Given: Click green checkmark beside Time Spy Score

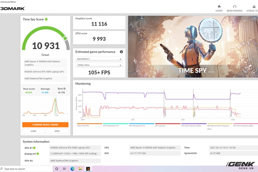Looking at the screenshot, I should (x=46, y=19).
